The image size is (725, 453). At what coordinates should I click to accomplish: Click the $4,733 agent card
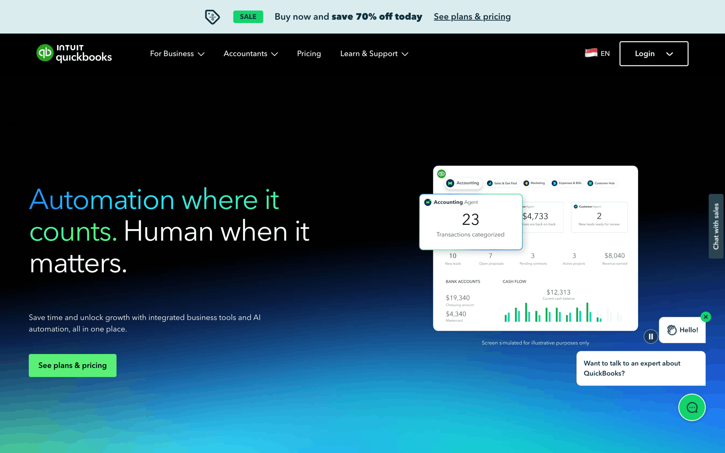point(543,217)
